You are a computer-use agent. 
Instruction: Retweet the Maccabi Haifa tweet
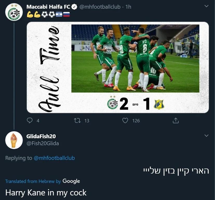coord(77,120)
